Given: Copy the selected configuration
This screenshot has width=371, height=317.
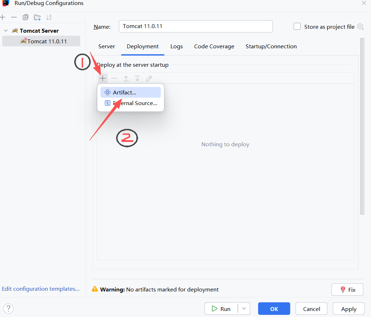Looking at the screenshot, I should [26, 17].
